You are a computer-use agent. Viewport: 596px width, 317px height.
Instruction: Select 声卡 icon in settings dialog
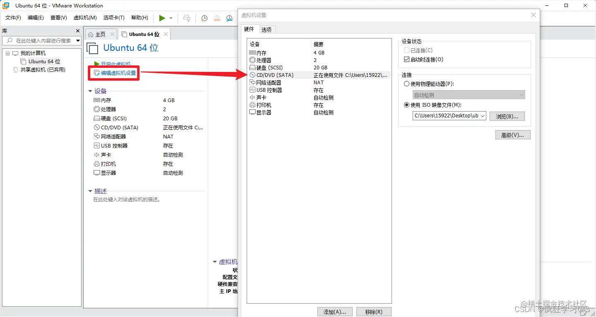(x=252, y=98)
